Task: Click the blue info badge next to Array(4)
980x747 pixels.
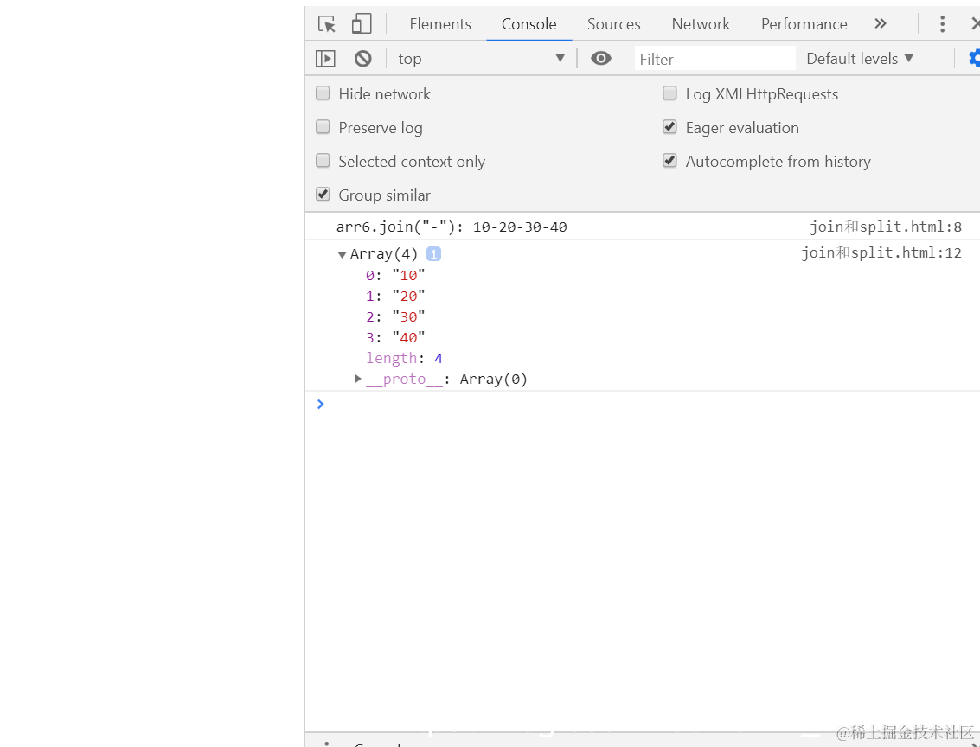Action: 433,254
